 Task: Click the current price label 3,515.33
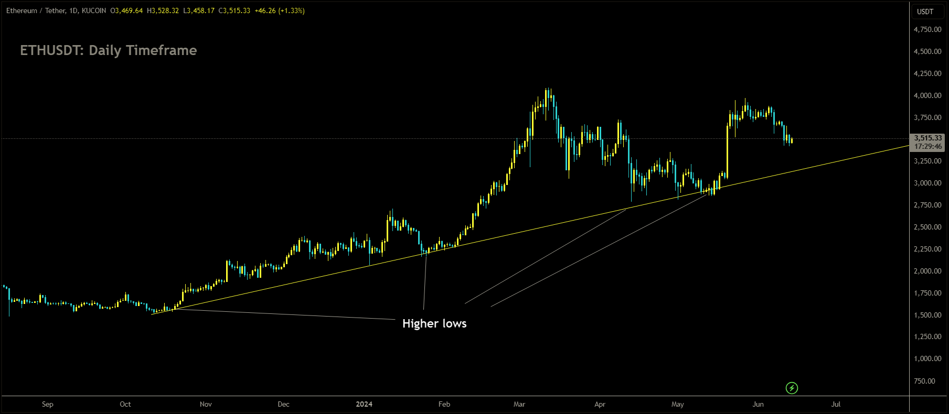927,138
